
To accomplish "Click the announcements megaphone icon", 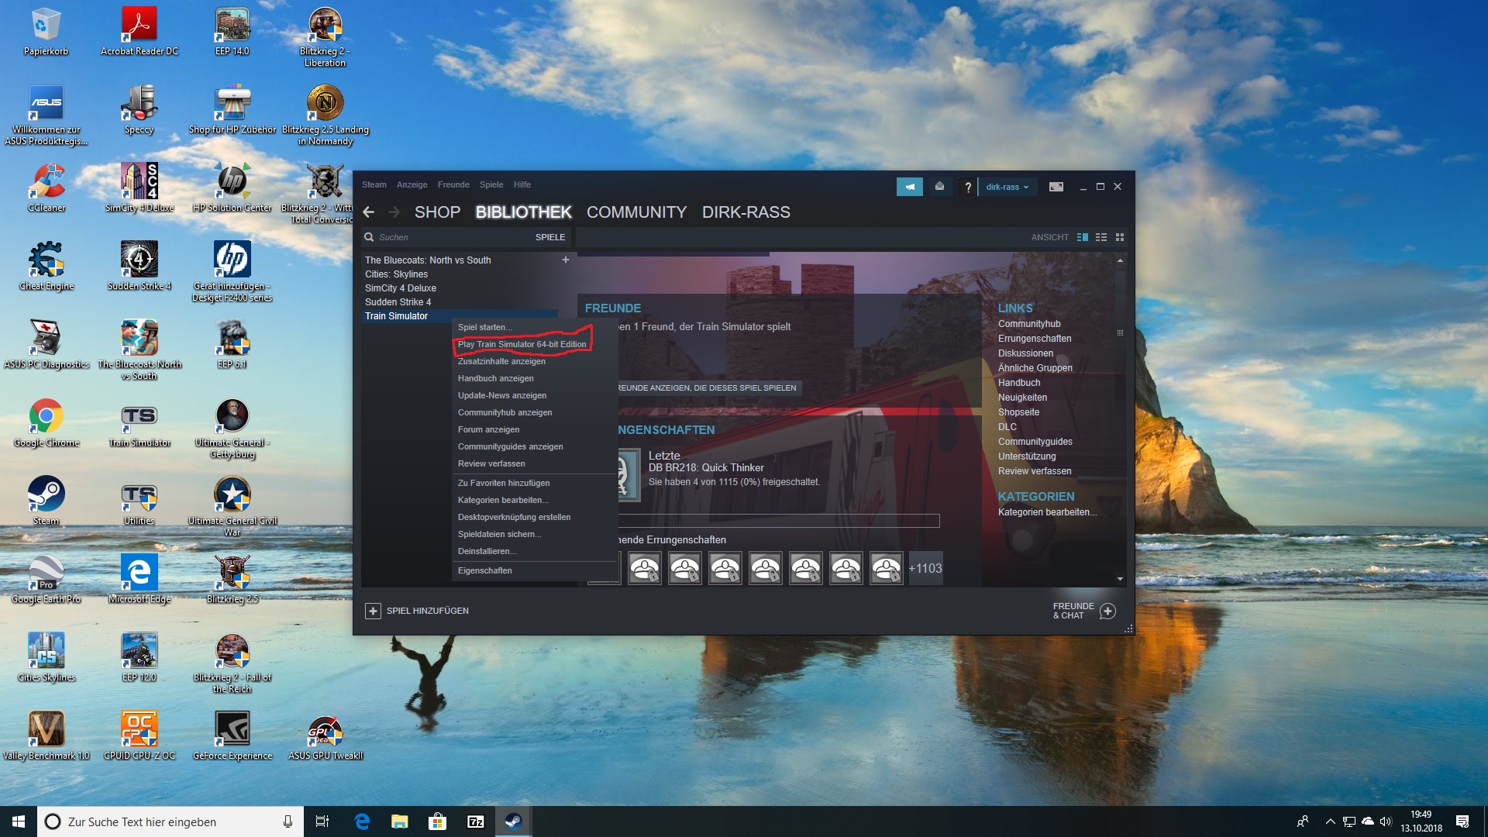I will click(x=909, y=187).
